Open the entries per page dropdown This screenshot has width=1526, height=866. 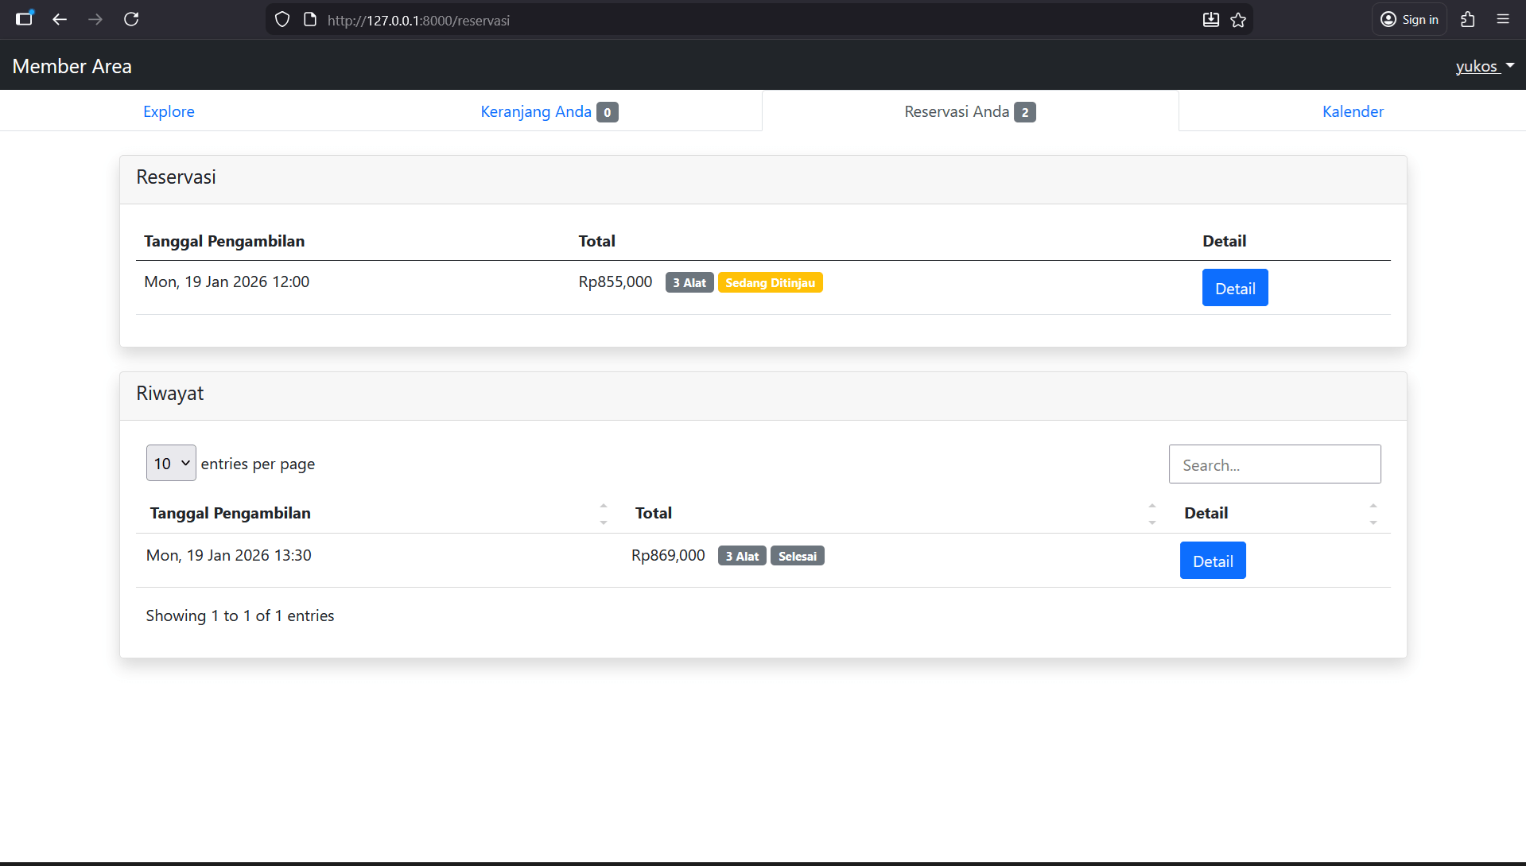tap(171, 463)
